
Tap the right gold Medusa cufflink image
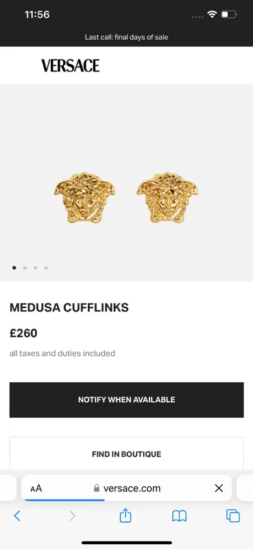(167, 198)
